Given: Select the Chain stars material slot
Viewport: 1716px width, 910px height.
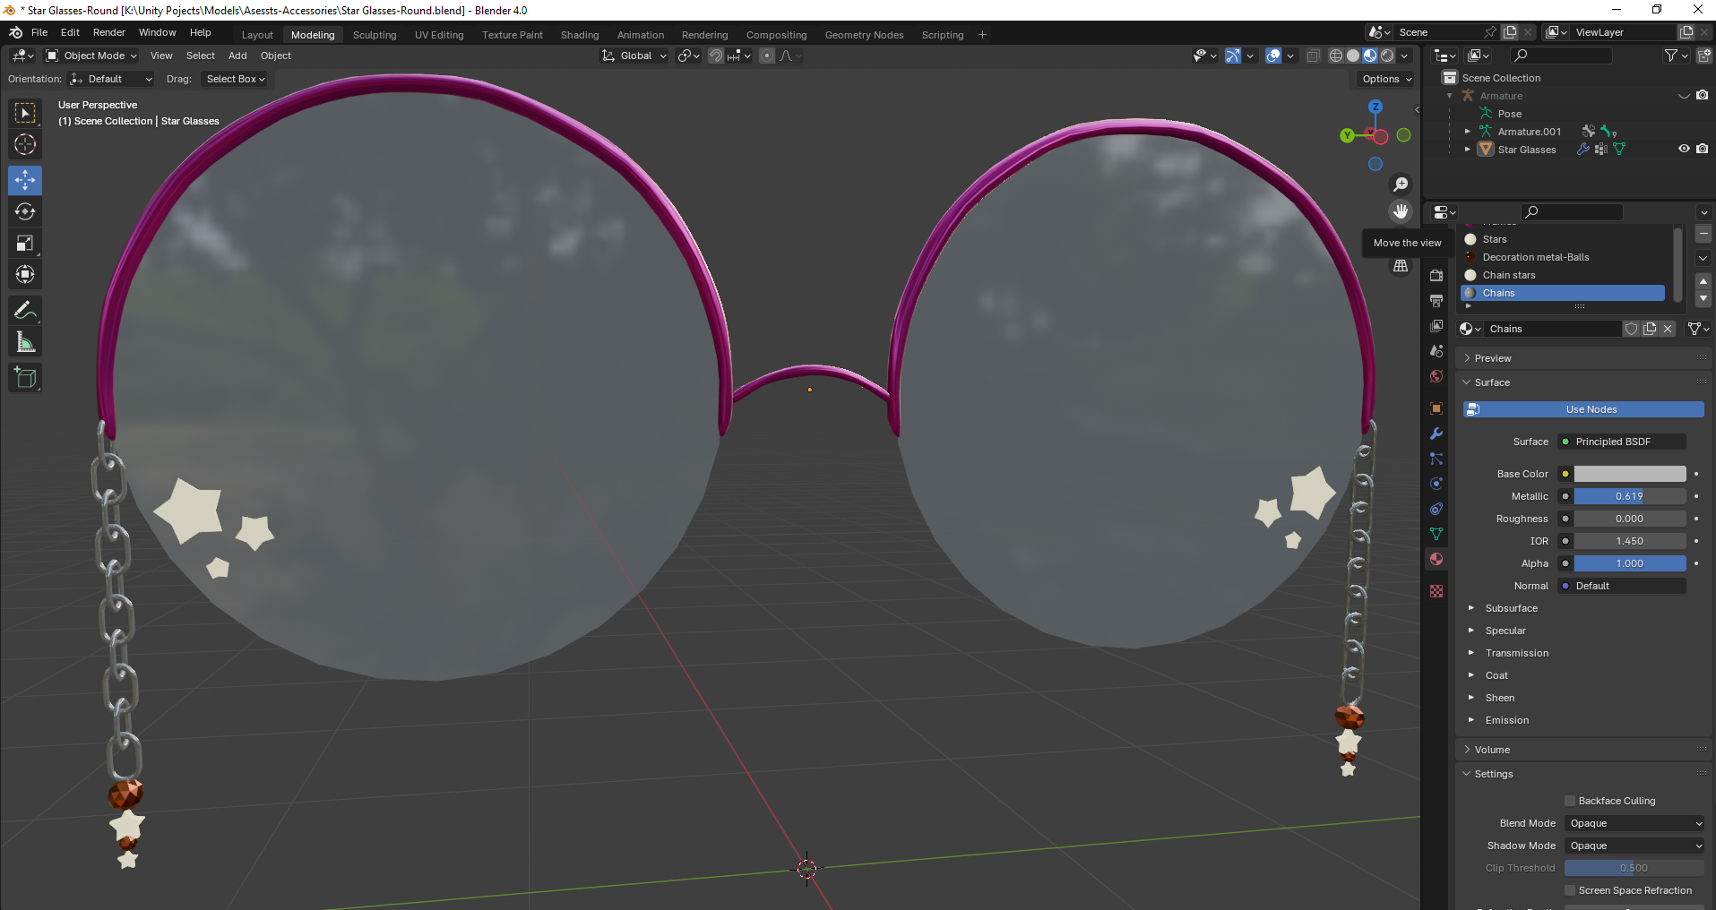Looking at the screenshot, I should [1511, 275].
